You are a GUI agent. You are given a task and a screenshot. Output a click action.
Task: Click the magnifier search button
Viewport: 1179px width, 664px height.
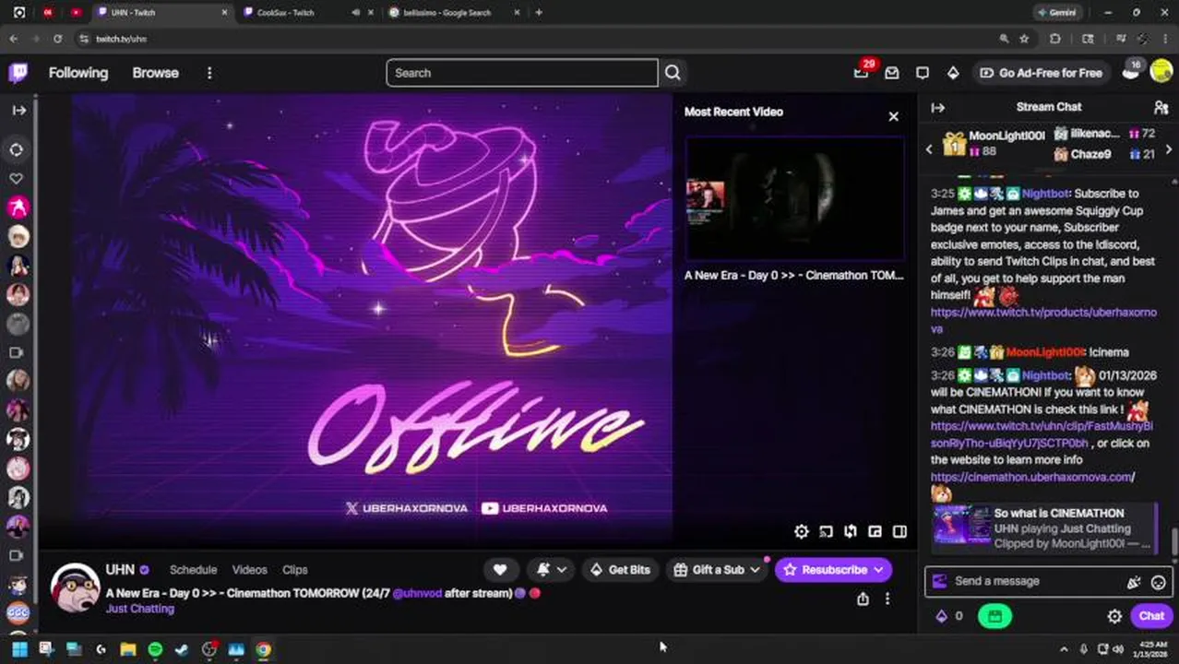pos(673,73)
